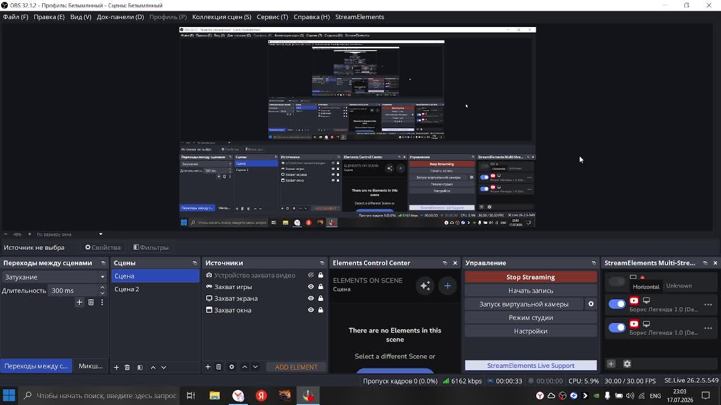Add a new scene in Сцены panel
Screen dimensions: 721x405
[x=116, y=367]
